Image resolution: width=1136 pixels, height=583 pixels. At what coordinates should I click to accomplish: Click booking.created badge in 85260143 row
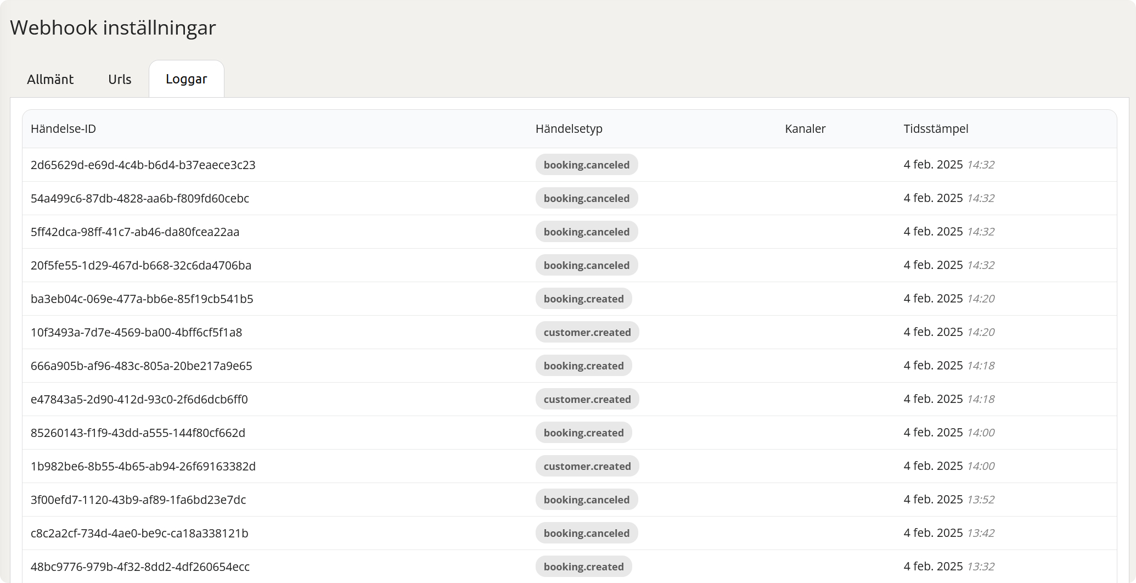pyautogui.click(x=584, y=433)
